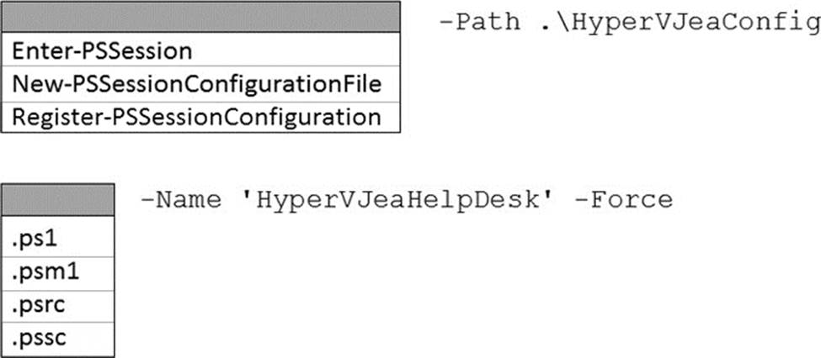Select the .ps1 extension option
Image resolution: width=821 pixels, height=358 pixels.
pyautogui.click(x=28, y=239)
